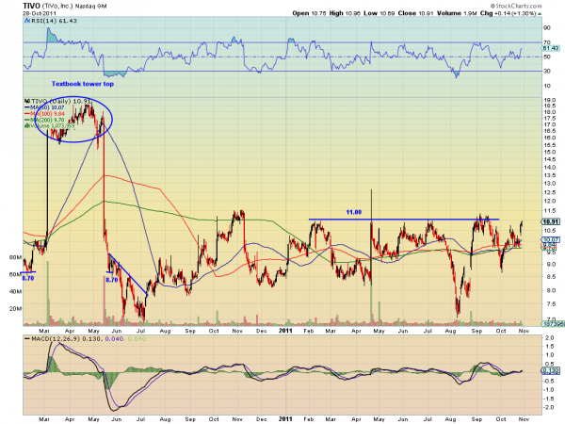
Task: Click the '80M' volume axis label
Action: pos(15,257)
